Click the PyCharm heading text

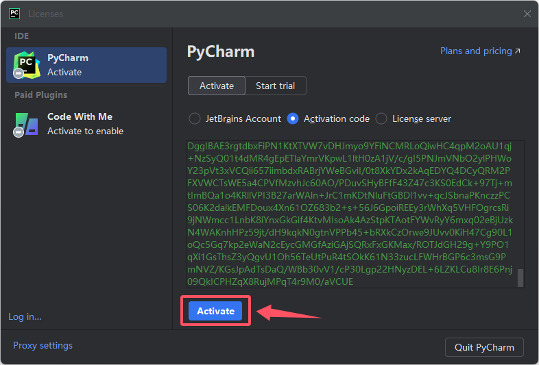point(221,52)
